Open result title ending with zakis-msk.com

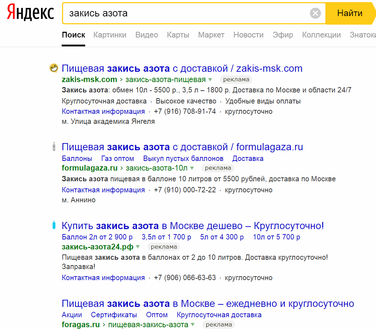[x=182, y=69]
